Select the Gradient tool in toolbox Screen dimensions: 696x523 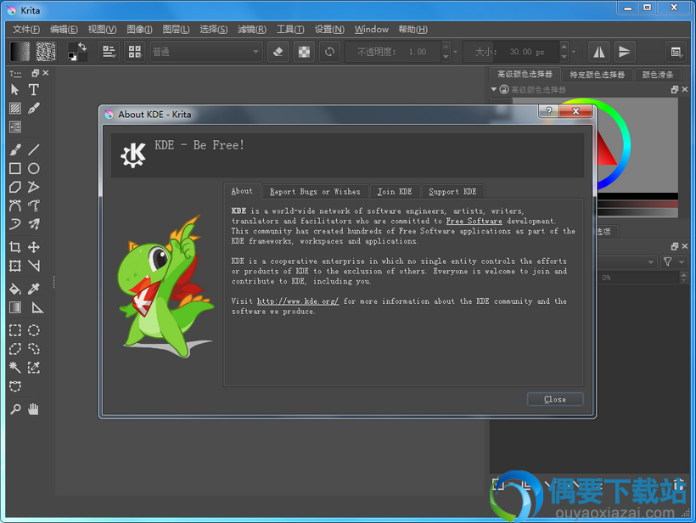click(x=15, y=307)
